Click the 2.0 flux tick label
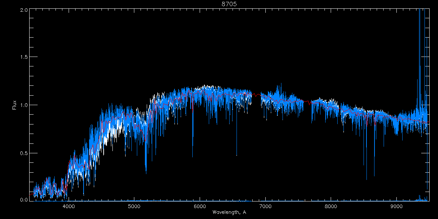This screenshot has height=219, width=438. click(x=23, y=10)
